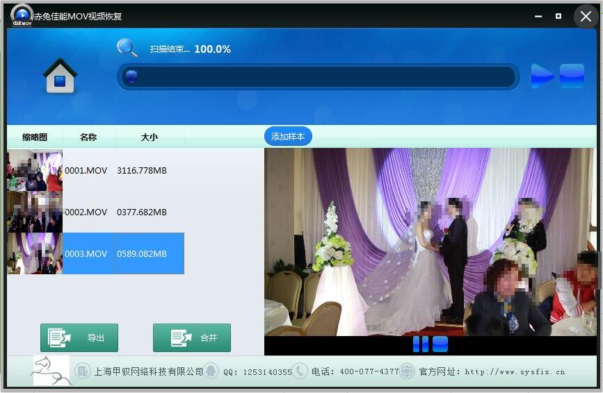This screenshot has width=603, height=393.
Task: Stop the video preview playback
Action: tap(440, 344)
